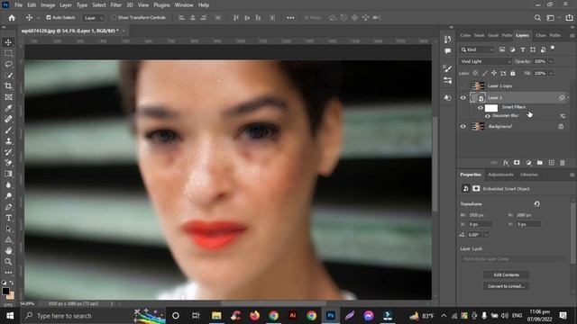The image size is (577, 324).
Task: Open the Fill slider dropdown arrow
Action: pyautogui.click(x=551, y=73)
